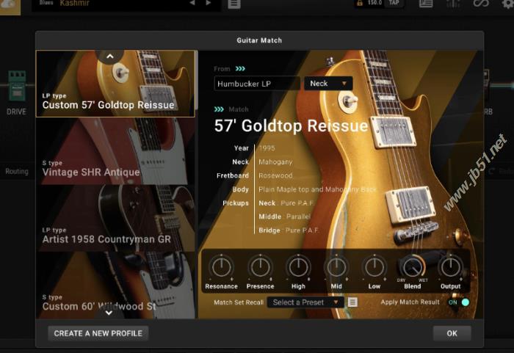Select Custom 60' Wildwood St profile
Image resolution: width=514 pixels, height=353 pixels.
point(115,285)
